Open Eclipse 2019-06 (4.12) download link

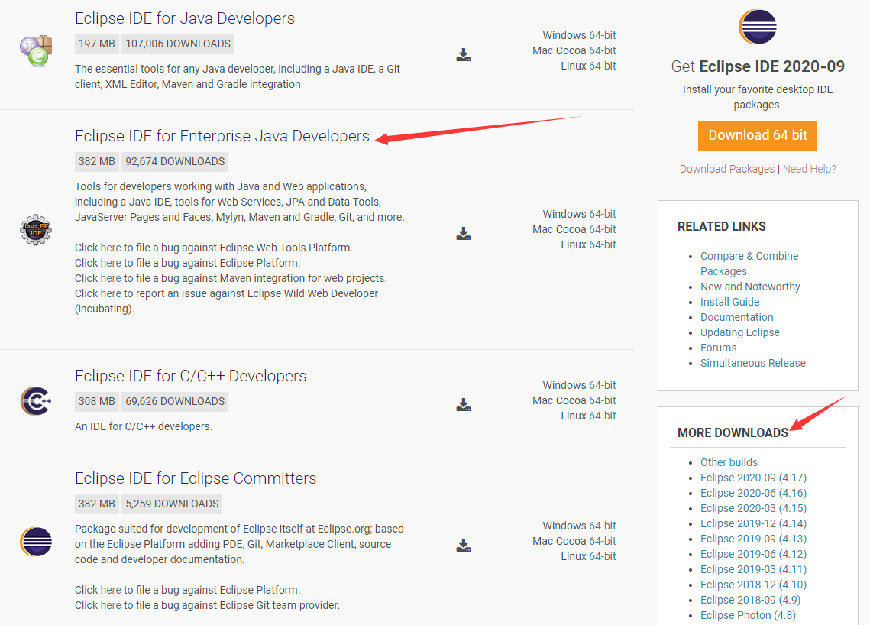point(753,554)
